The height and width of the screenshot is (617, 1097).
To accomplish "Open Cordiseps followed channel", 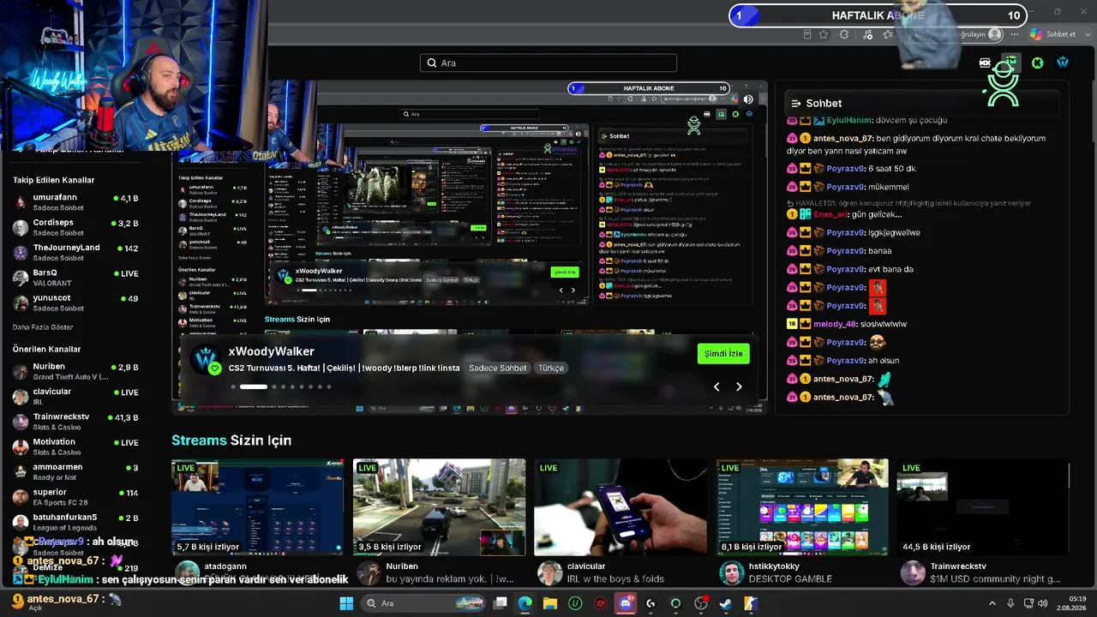I will pyautogui.click(x=75, y=227).
